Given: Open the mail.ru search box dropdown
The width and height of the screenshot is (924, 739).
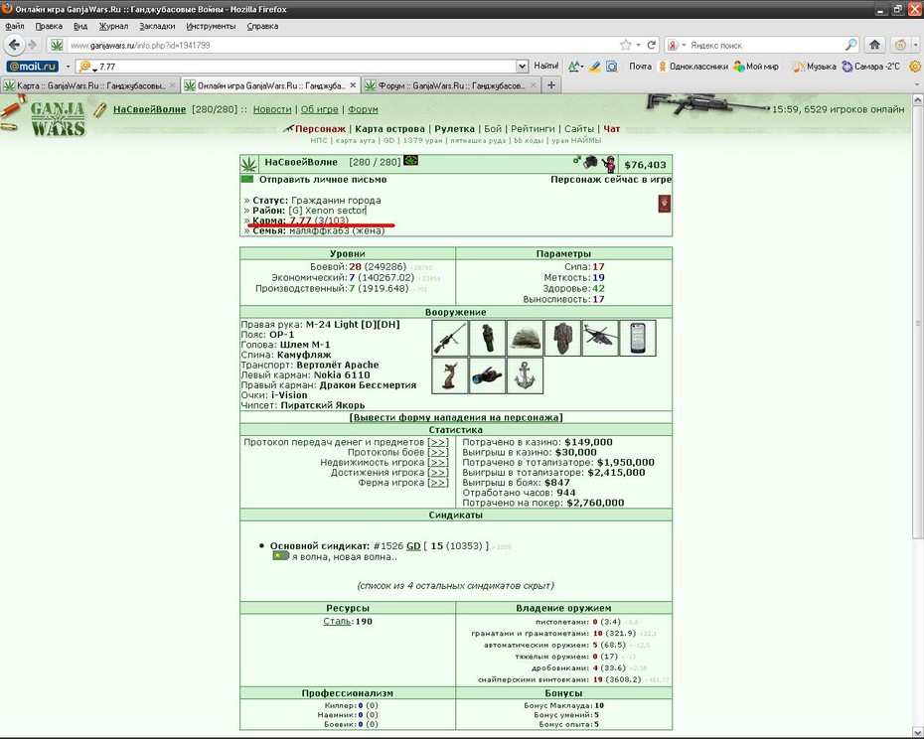Looking at the screenshot, I should coord(522,66).
